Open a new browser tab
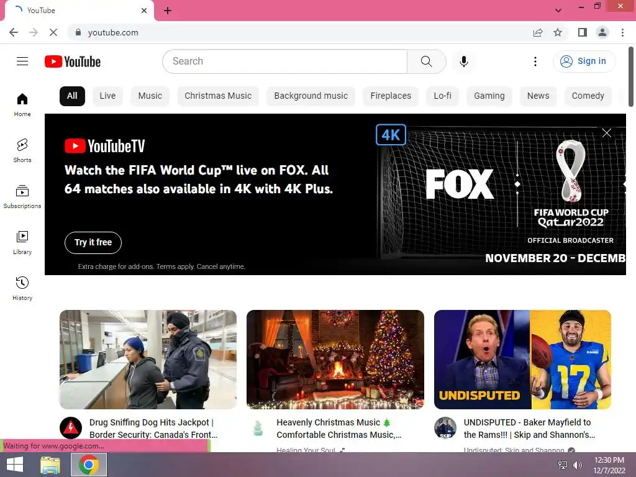This screenshot has width=636, height=477. pos(168,11)
